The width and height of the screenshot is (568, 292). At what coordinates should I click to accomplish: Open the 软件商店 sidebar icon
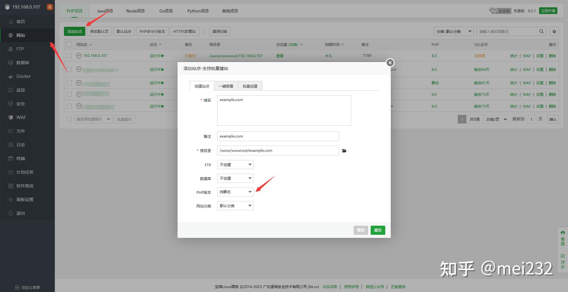pyautogui.click(x=11, y=186)
